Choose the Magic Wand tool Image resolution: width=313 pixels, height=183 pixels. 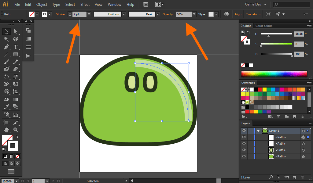point(6,39)
